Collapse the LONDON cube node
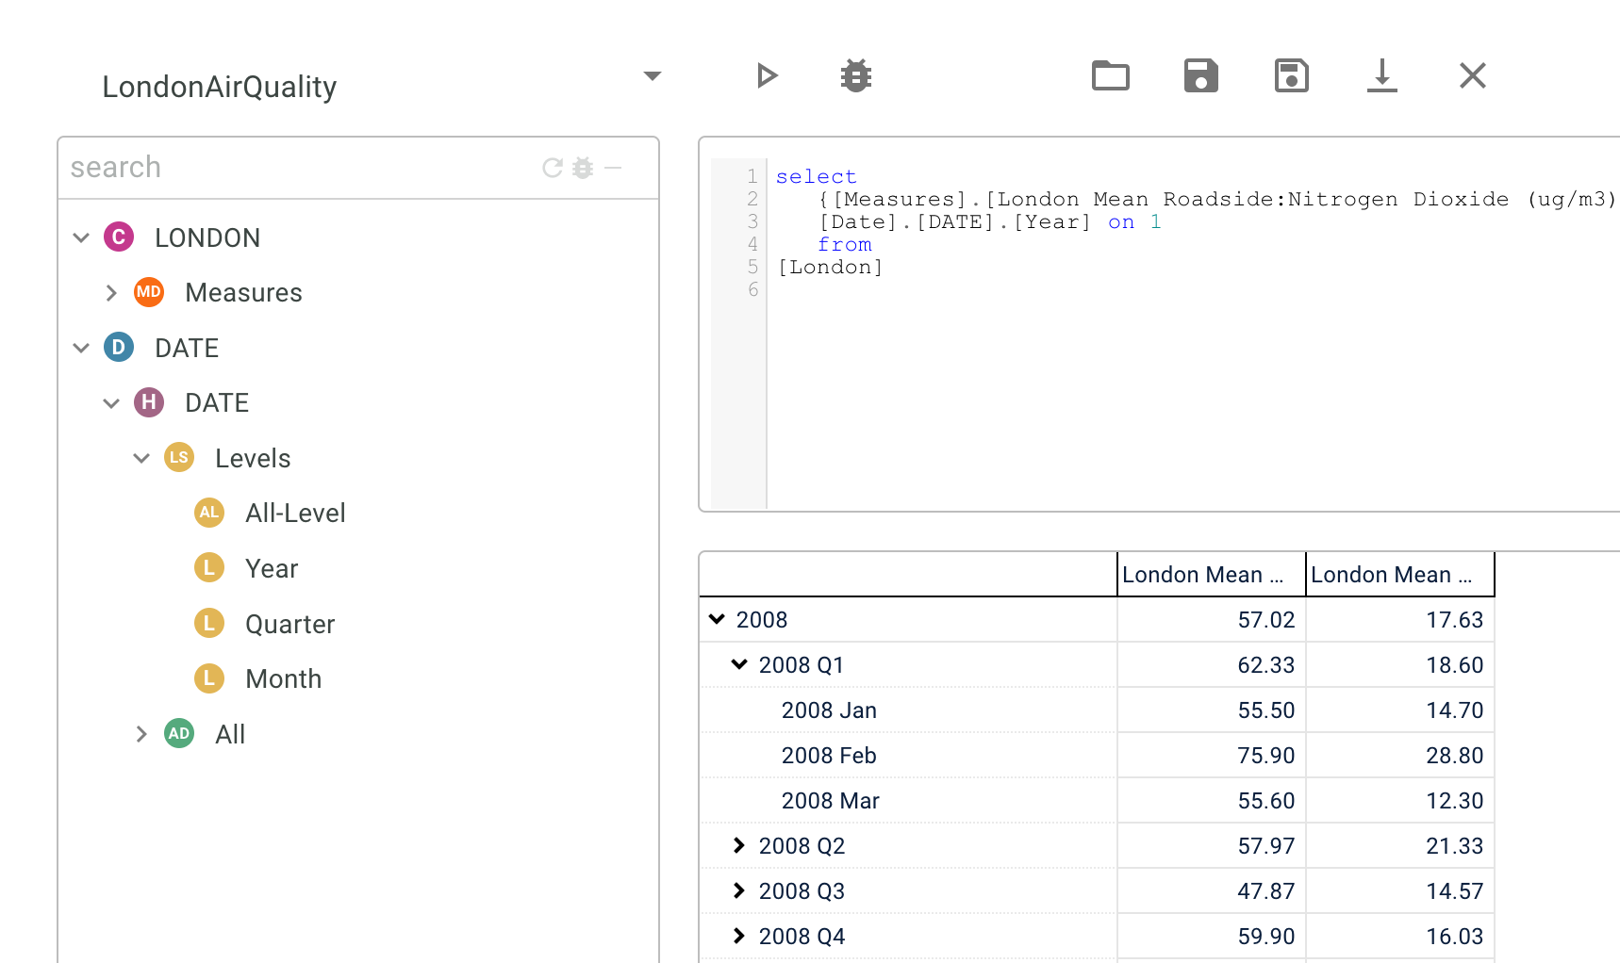Image resolution: width=1620 pixels, height=963 pixels. click(81, 238)
